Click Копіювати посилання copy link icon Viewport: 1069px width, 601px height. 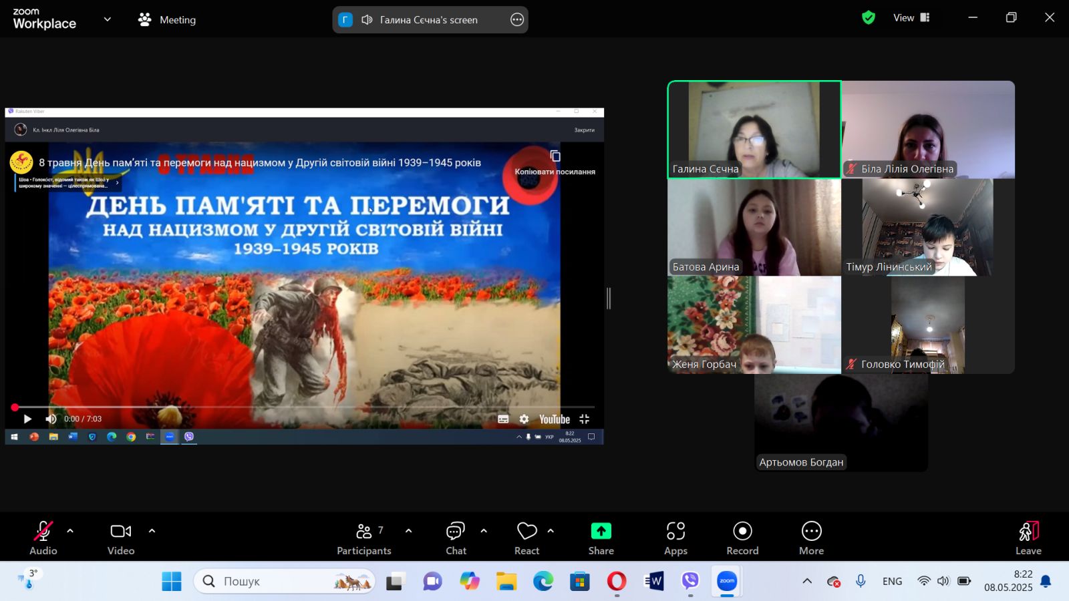coord(555,156)
